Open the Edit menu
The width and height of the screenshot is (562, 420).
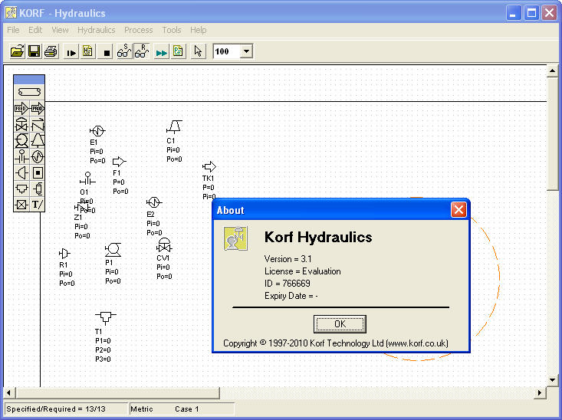click(x=35, y=30)
